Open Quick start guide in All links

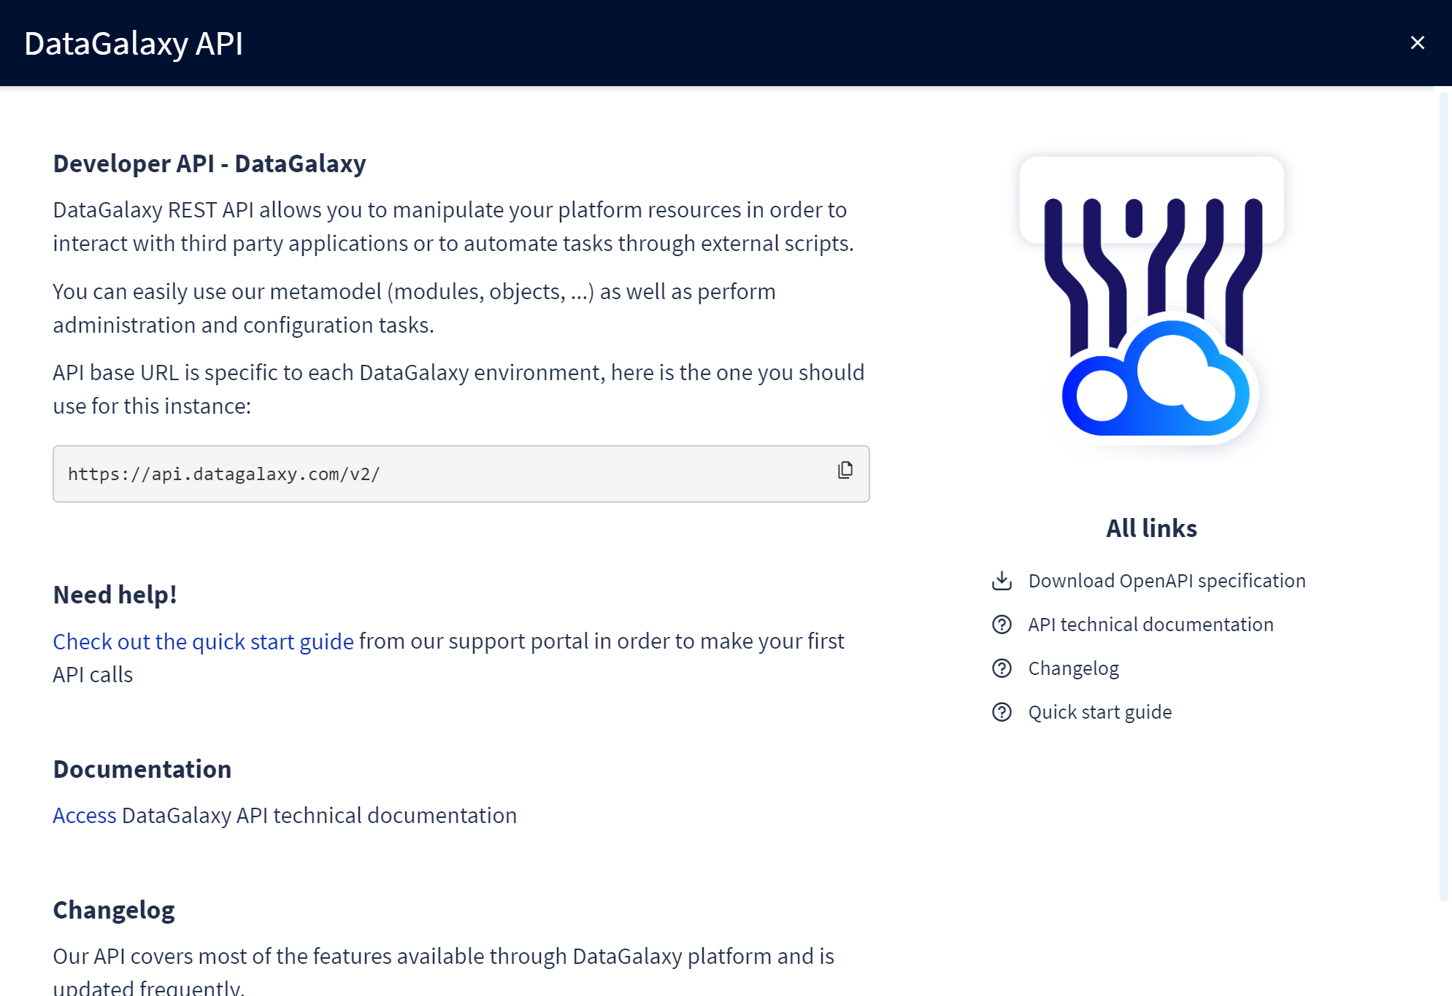tap(1099, 712)
